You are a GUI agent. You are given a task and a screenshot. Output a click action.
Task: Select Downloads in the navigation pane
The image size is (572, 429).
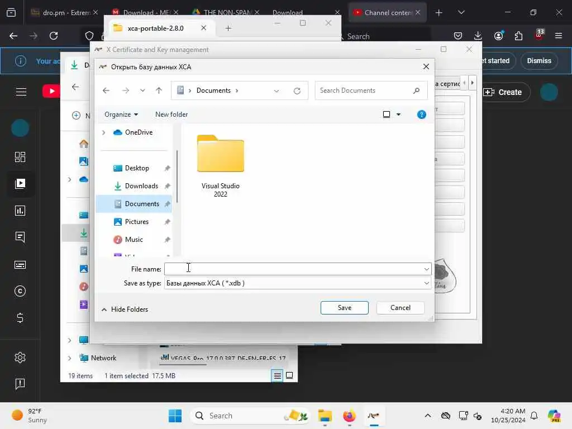141,186
